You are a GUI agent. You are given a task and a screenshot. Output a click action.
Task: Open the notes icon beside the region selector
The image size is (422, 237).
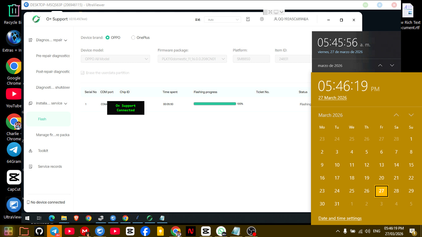pos(248,19)
